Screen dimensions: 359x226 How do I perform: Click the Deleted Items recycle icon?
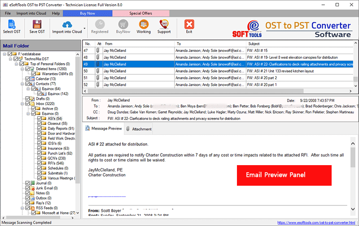[32, 69]
